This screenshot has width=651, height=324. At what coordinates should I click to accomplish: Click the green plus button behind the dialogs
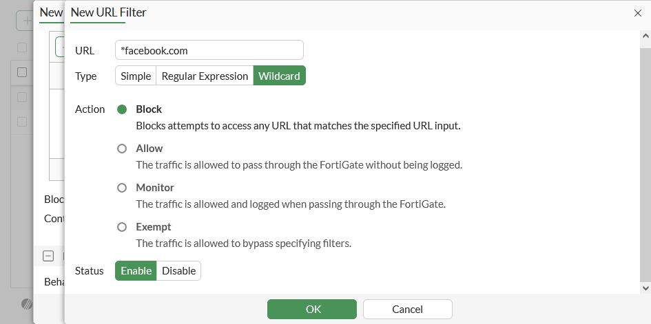pyautogui.click(x=26, y=21)
